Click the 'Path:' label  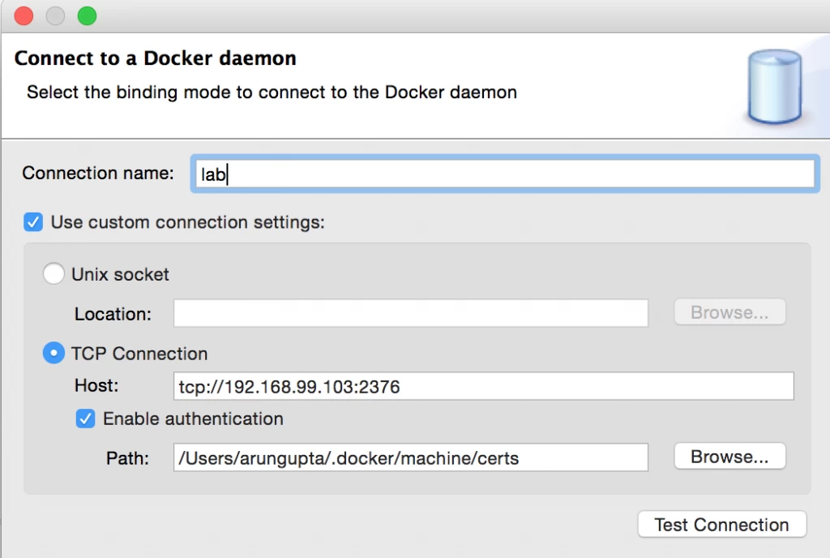point(127,458)
